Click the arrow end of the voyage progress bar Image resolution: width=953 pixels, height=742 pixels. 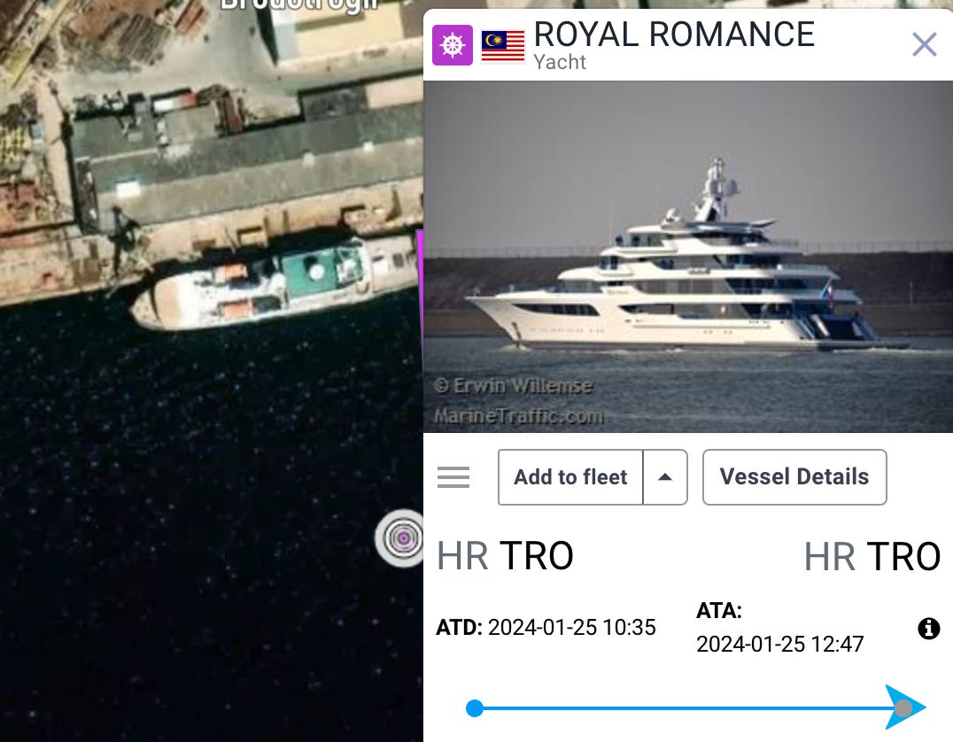point(905,707)
